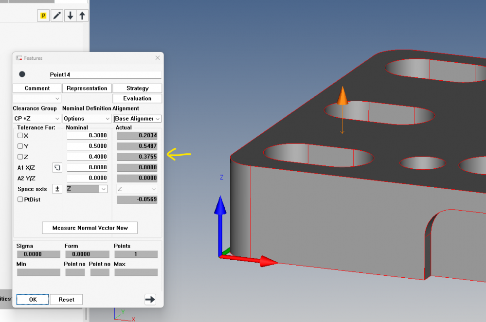Screen dimensions: 486x322
Task: Expand the Nominal Definition Options dropdown
Action: coord(87,119)
